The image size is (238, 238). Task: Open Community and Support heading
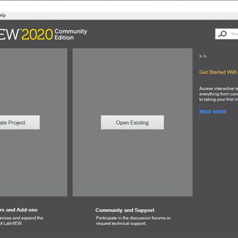point(125,210)
